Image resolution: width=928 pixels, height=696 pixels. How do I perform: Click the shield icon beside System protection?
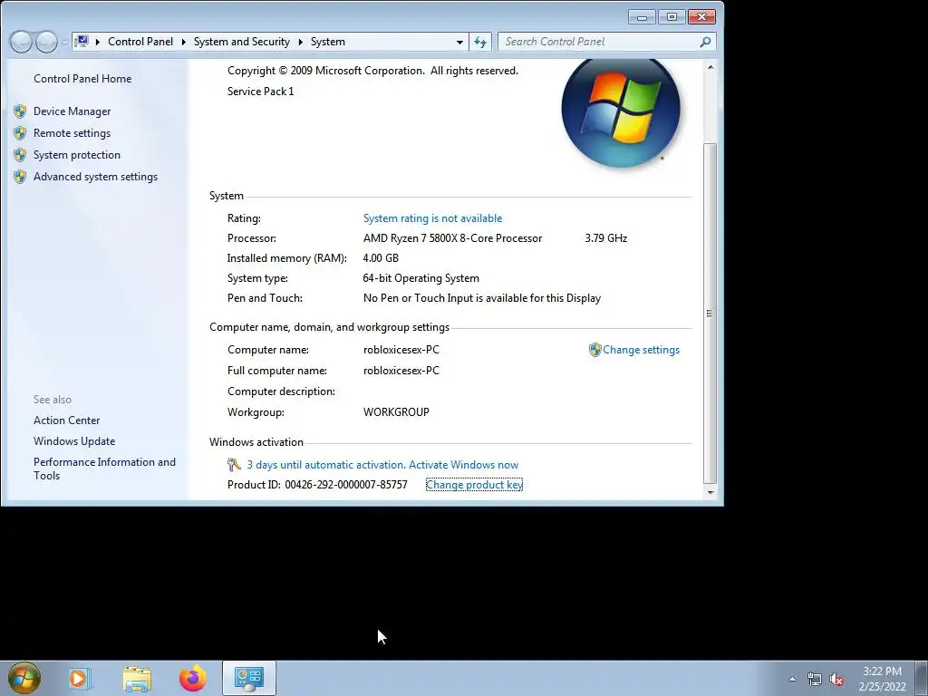click(20, 155)
